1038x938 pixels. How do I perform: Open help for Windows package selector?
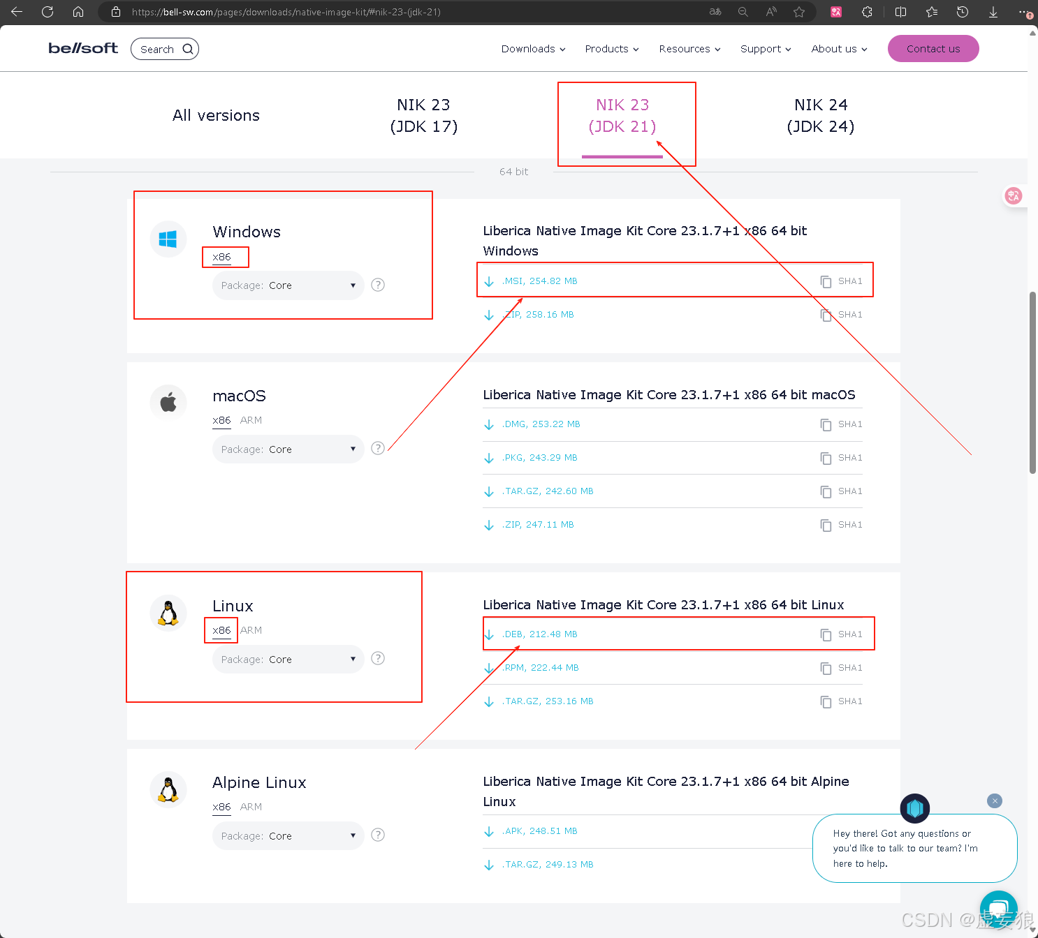click(x=378, y=285)
